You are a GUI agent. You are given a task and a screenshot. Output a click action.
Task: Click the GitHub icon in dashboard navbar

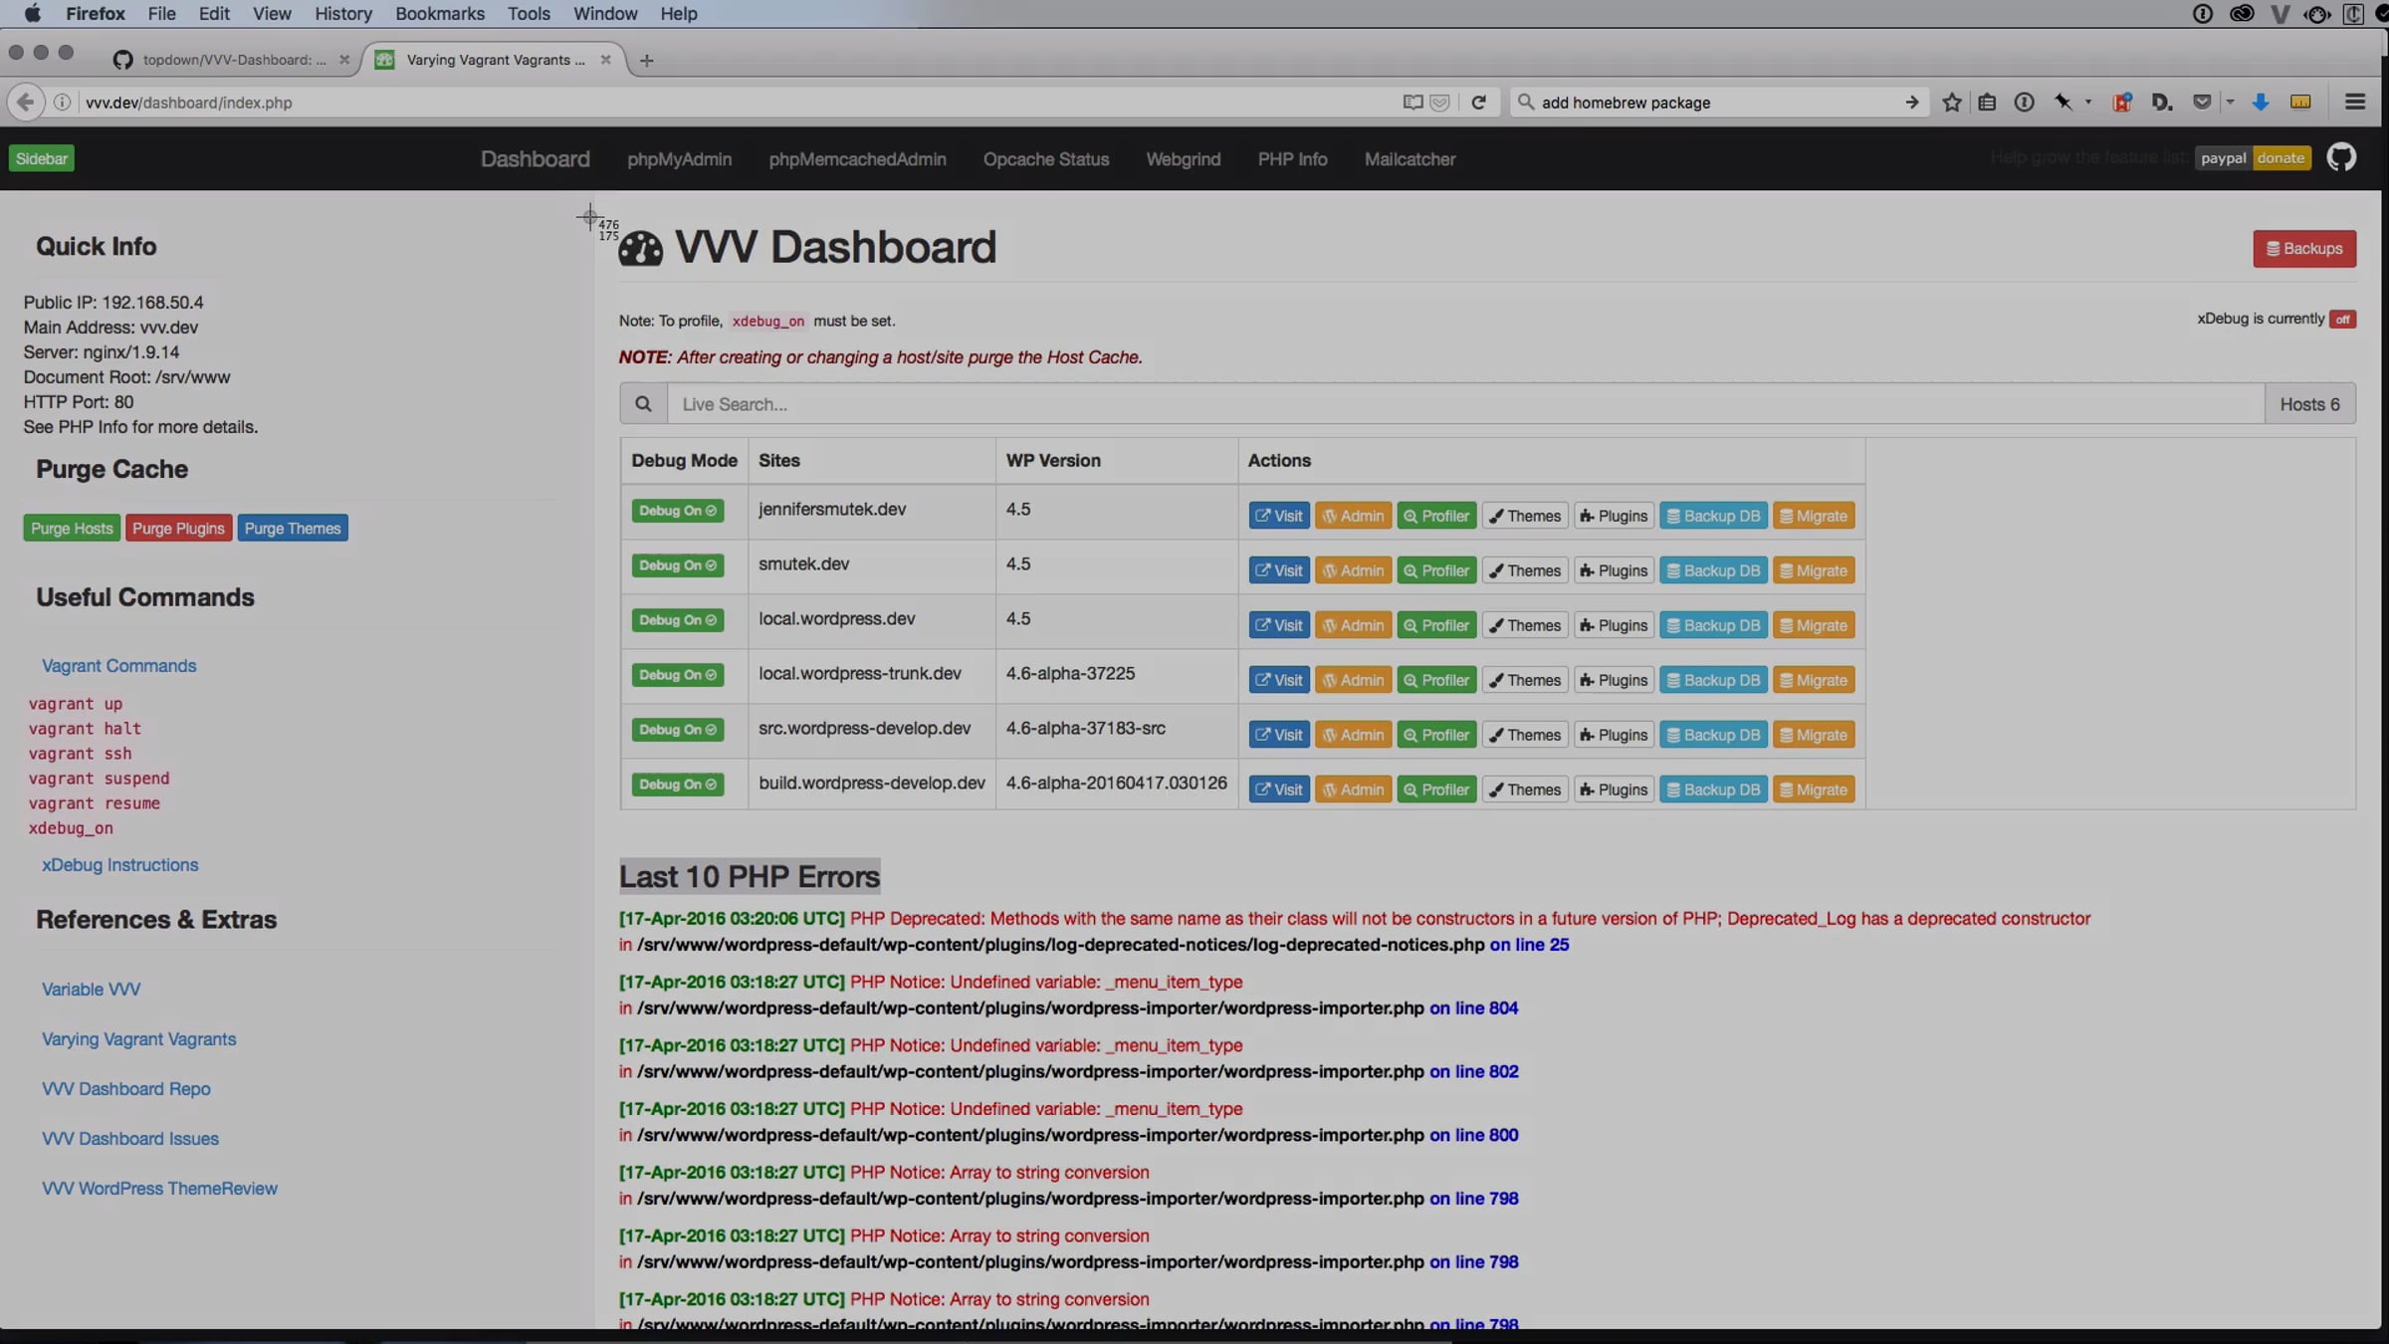pos(2341,158)
